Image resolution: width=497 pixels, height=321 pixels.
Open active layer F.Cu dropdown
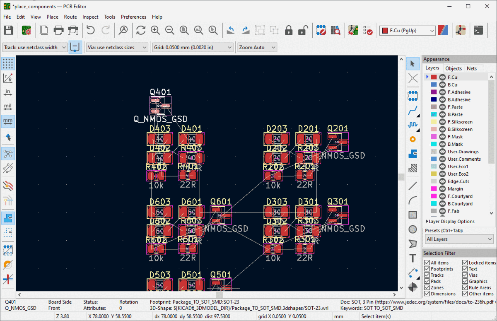click(408, 31)
